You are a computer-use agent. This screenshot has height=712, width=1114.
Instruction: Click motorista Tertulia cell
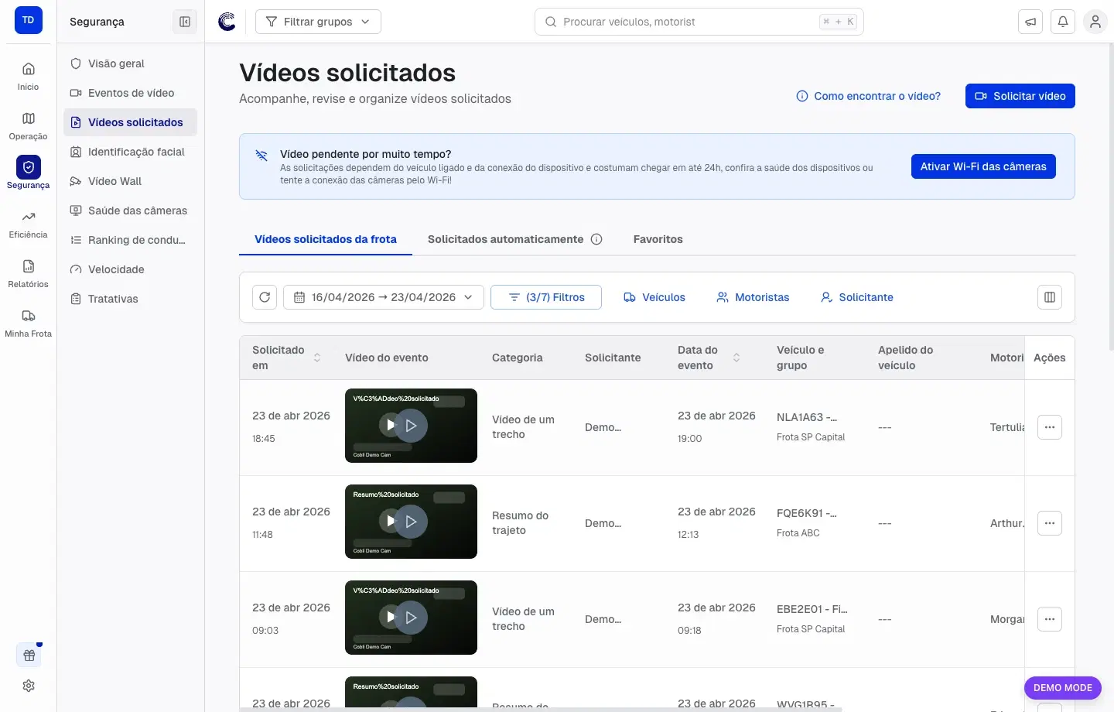coord(1007,427)
